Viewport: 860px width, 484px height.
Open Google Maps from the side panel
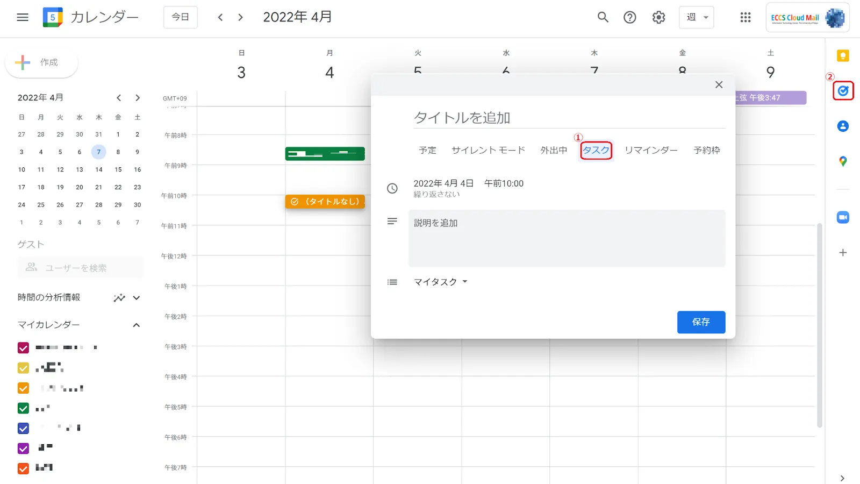point(842,161)
